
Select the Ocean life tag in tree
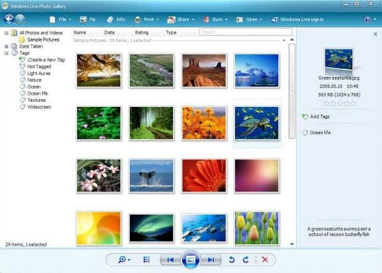34,94
